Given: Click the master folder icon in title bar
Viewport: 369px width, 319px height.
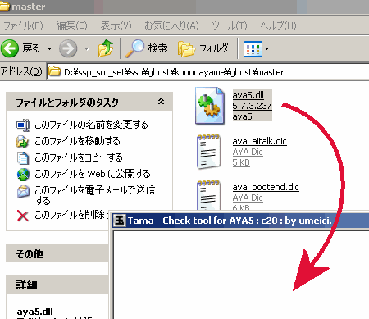Looking at the screenshot, I should tap(5, 6).
